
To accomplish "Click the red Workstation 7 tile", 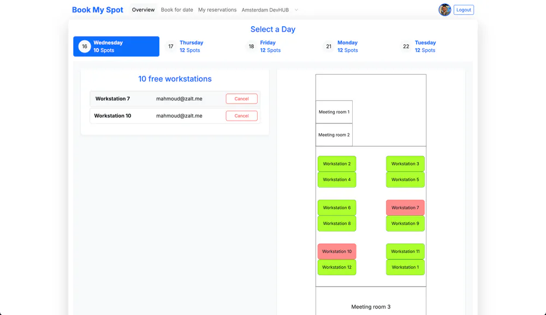I will (x=405, y=207).
